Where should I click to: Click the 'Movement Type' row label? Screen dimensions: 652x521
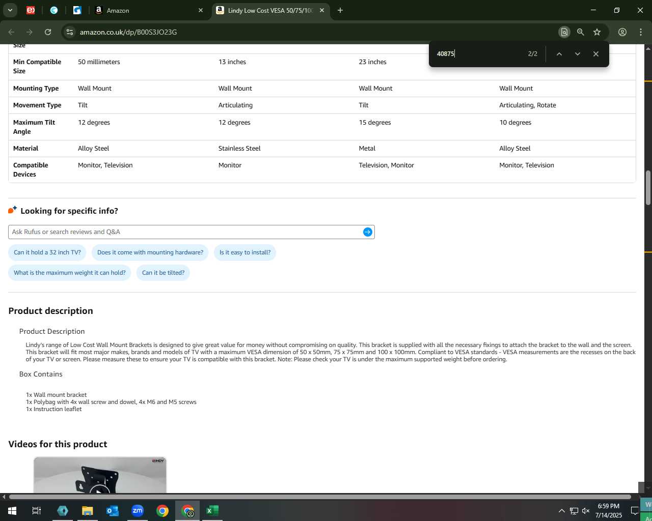[x=37, y=105]
